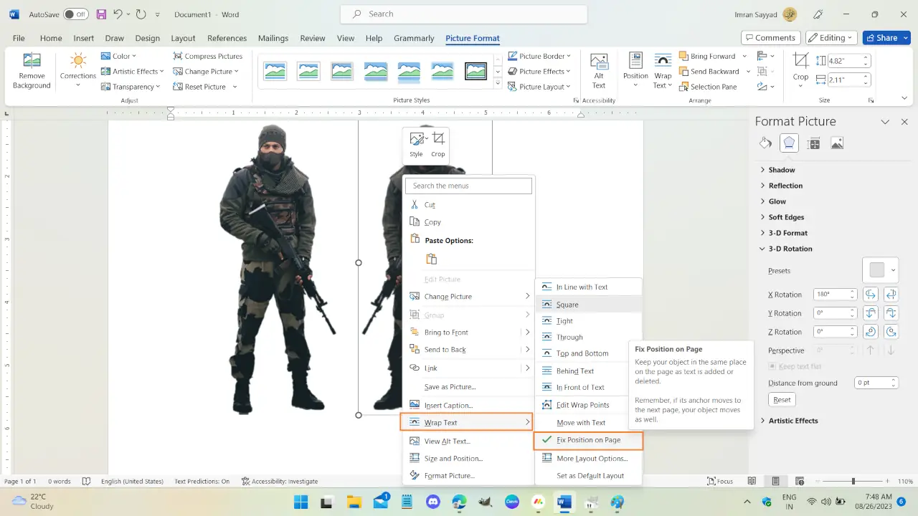The image size is (918, 516).
Task: Click the Share button
Action: (x=886, y=37)
